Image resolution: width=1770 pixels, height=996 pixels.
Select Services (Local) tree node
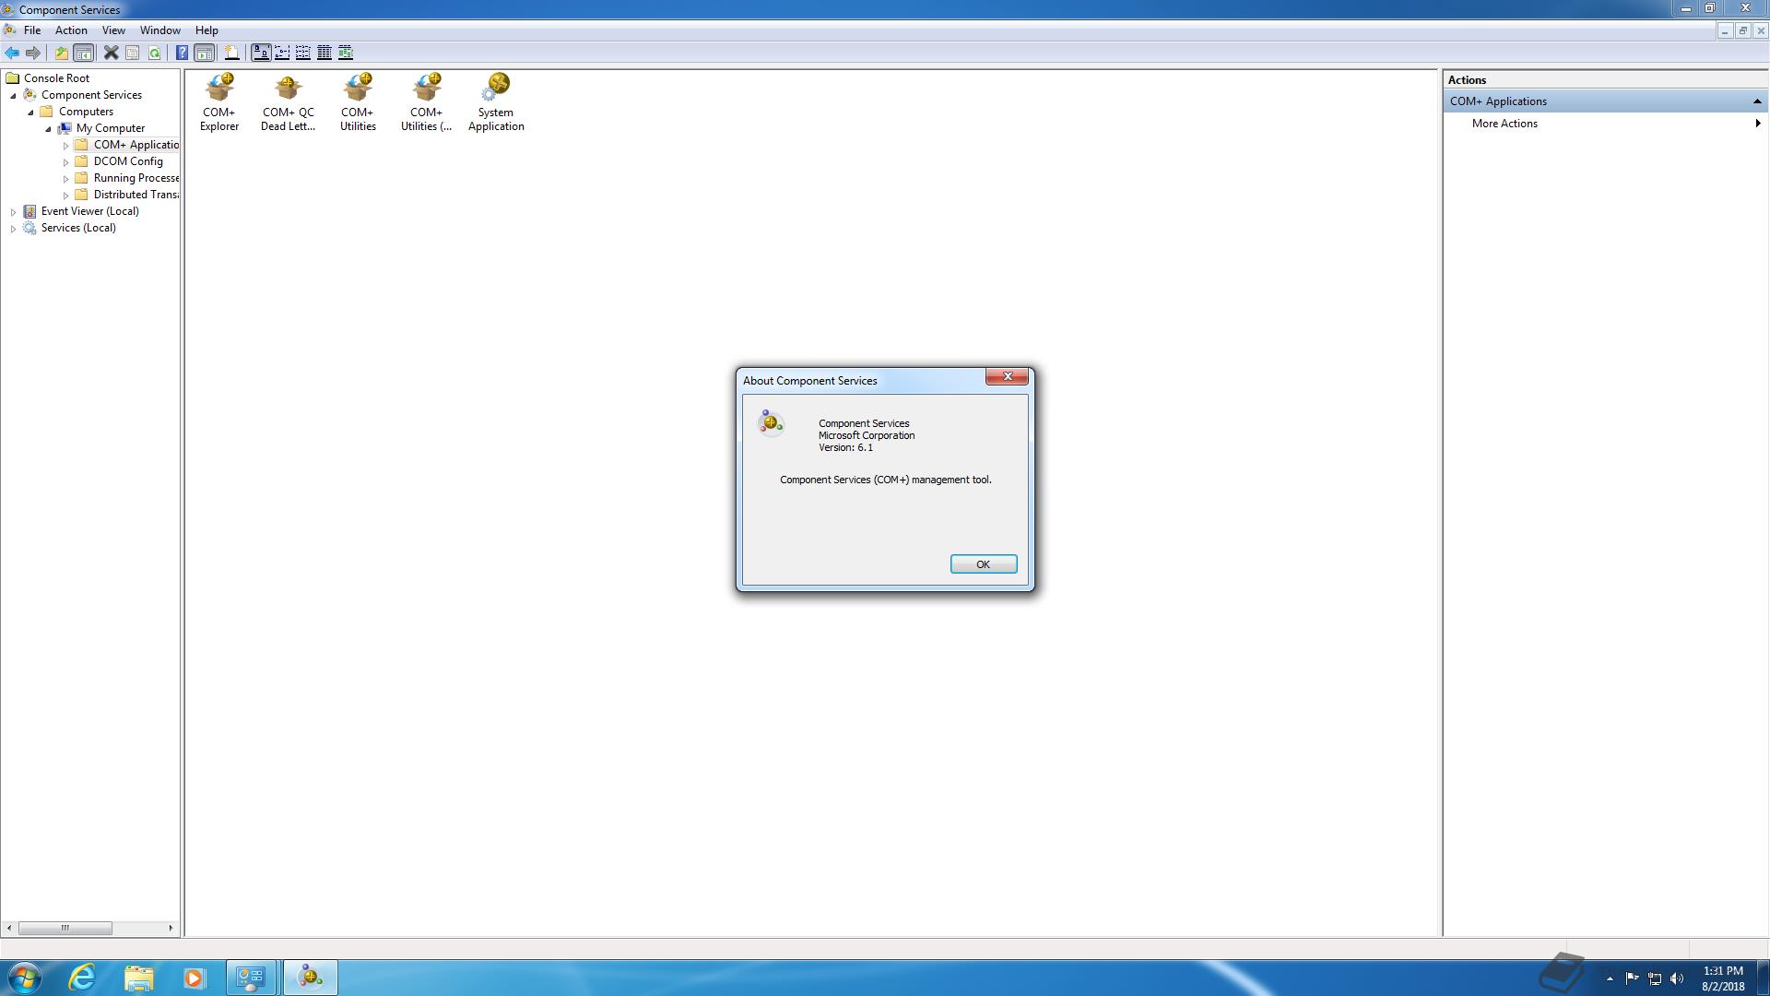tap(78, 228)
